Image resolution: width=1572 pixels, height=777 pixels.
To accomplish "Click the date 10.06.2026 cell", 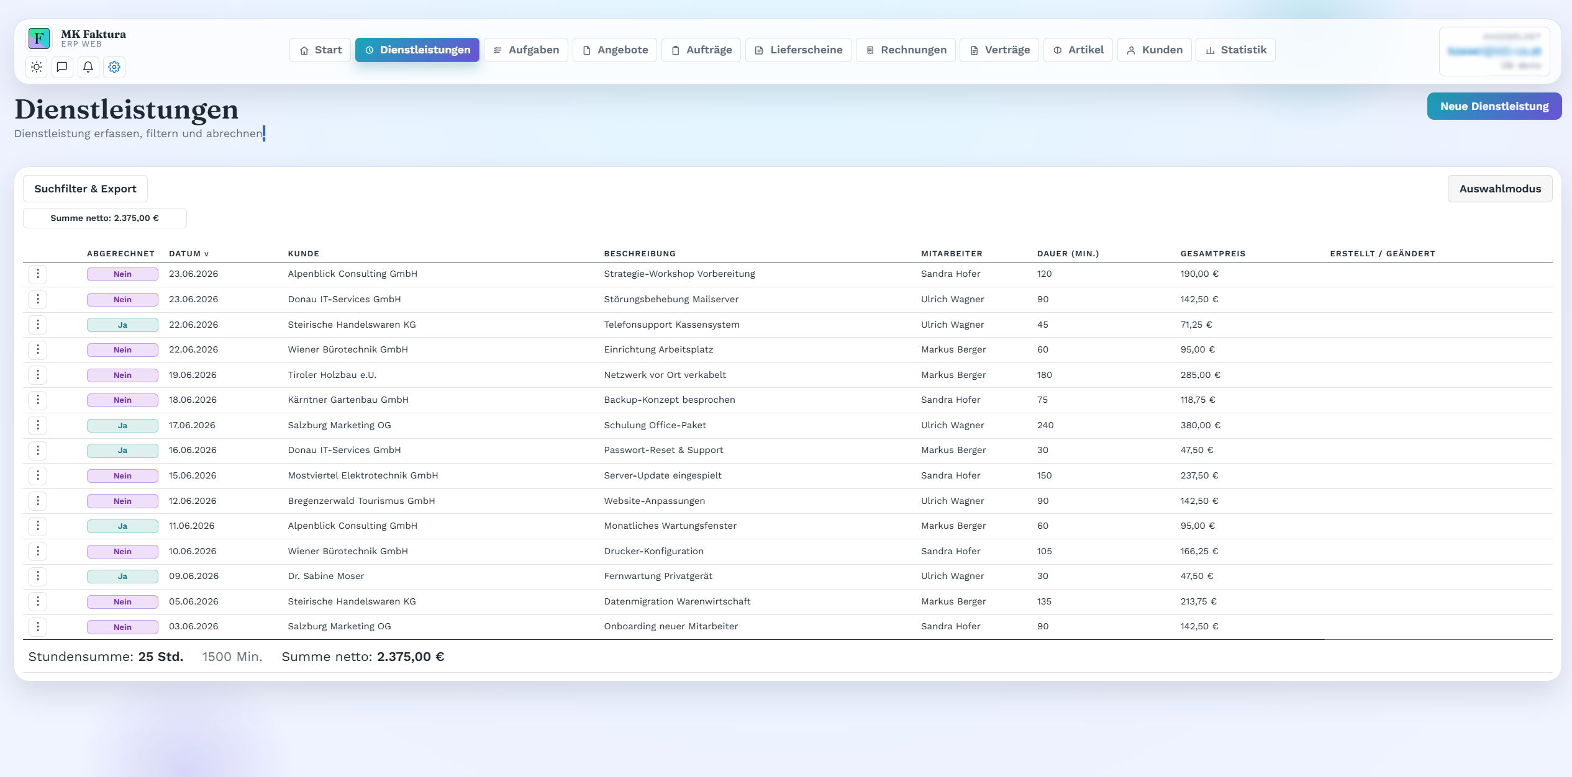I will pos(193,551).
